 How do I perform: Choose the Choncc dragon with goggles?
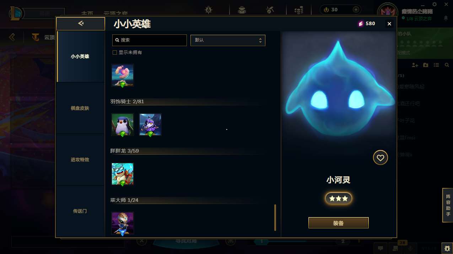pyautogui.click(x=123, y=174)
